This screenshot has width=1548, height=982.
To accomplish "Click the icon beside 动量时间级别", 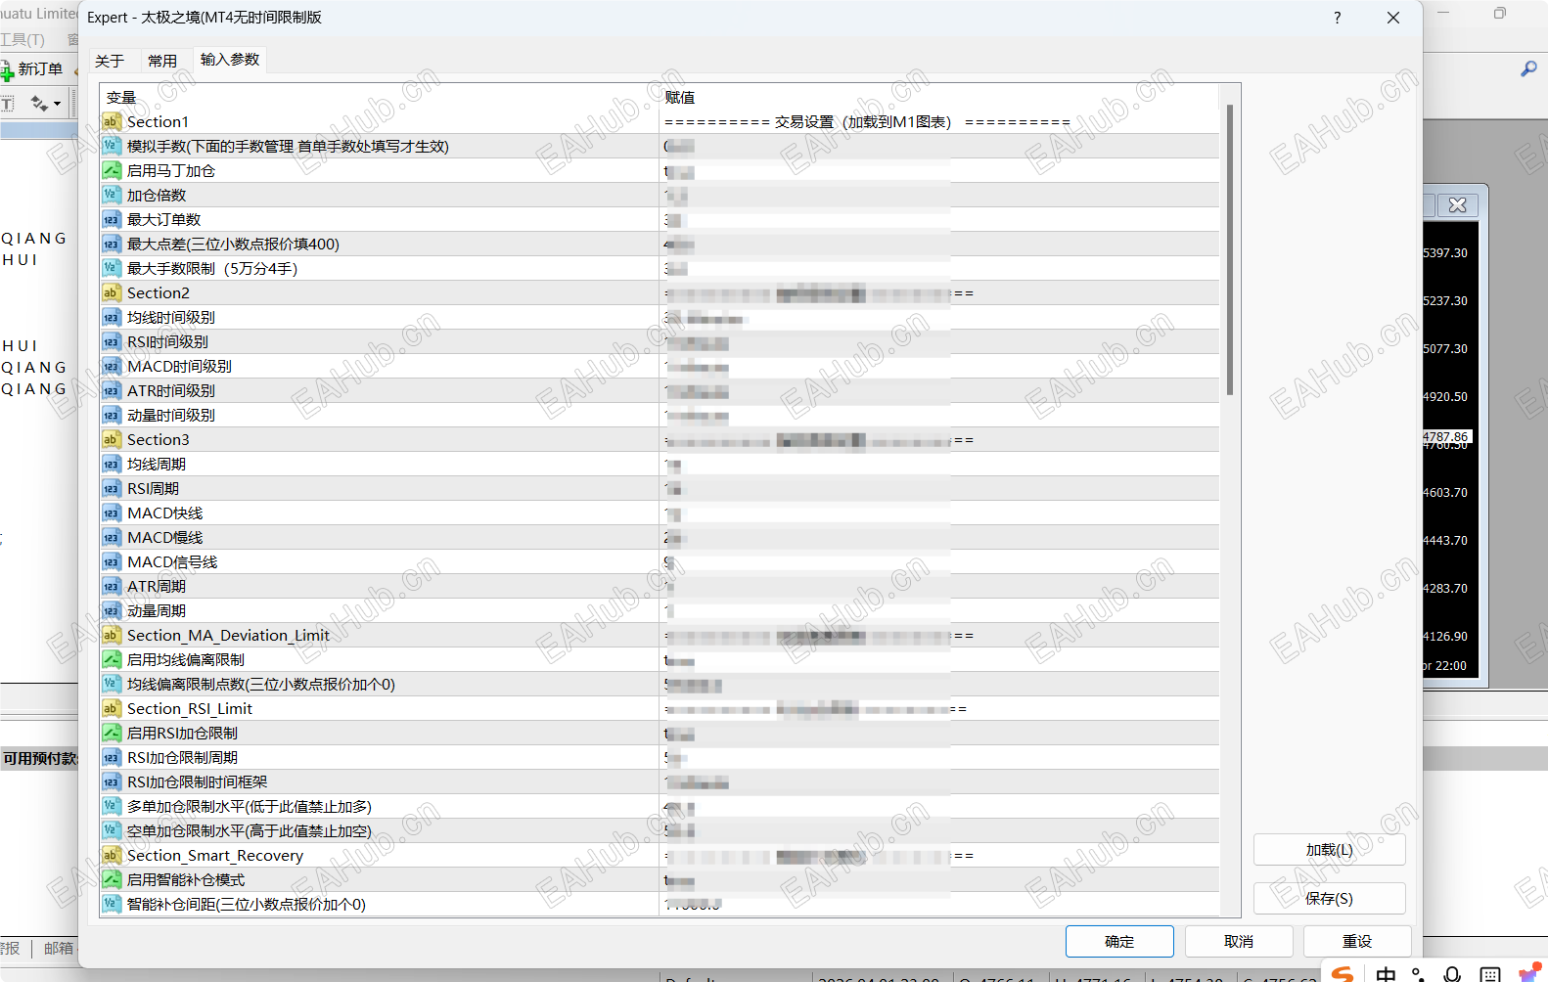I will pyautogui.click(x=111, y=415).
